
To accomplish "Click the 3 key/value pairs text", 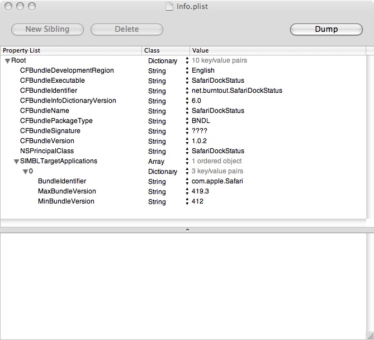I will (217, 171).
